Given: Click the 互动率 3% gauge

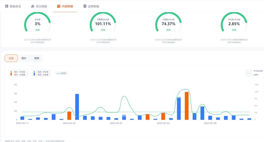Looking at the screenshot, I should coord(37,24).
